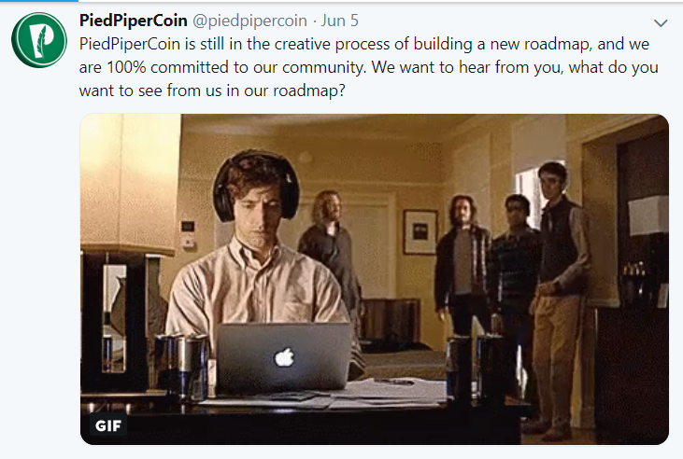Play the embedded GIF media

tap(375, 279)
